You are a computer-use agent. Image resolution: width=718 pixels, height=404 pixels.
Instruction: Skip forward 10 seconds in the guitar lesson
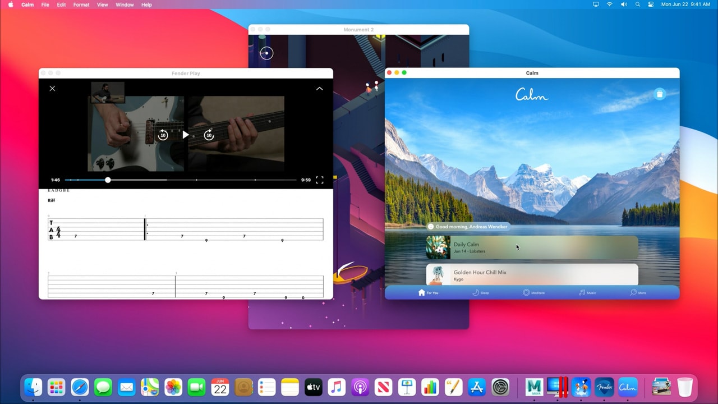pos(209,135)
